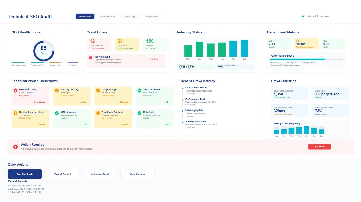
Task: Click the green check icon on SSL Certificate
Action: tap(139, 90)
